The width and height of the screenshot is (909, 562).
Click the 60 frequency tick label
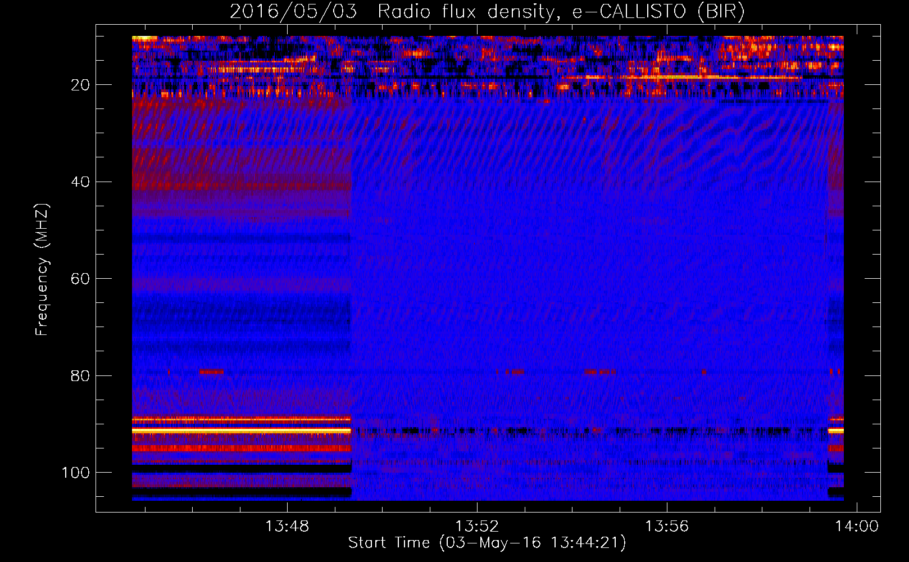point(80,279)
